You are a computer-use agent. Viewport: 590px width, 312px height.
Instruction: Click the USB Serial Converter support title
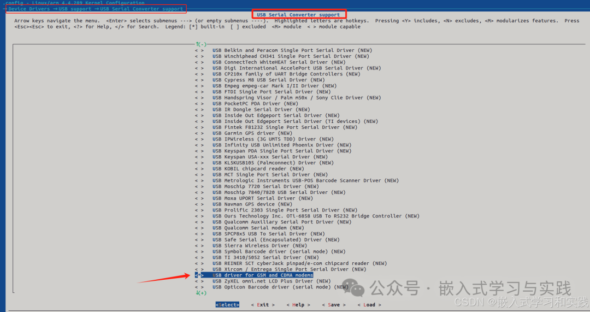coord(298,15)
